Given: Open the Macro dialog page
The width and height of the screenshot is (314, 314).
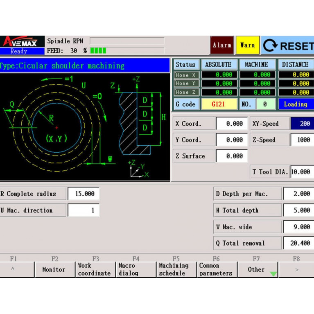Looking at the screenshot, I should [136, 269].
